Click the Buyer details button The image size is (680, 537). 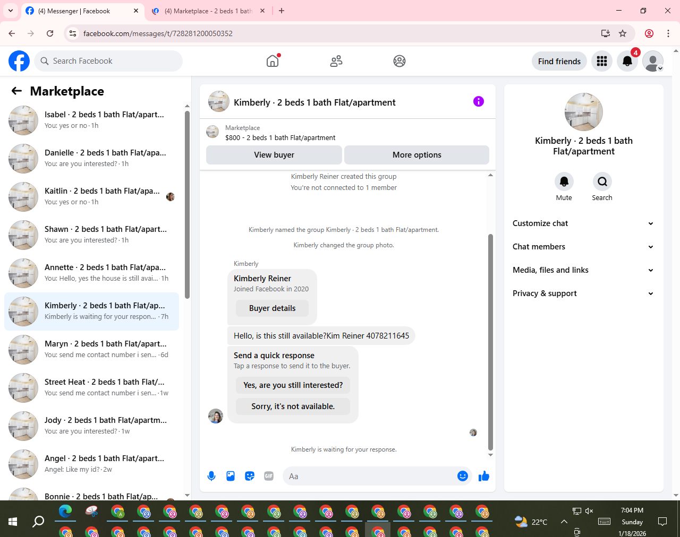click(272, 308)
